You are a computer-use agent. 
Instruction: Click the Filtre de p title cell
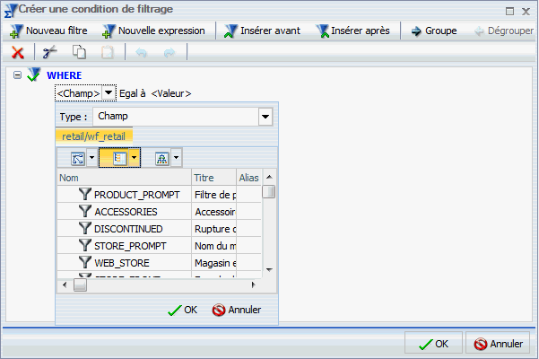[213, 195]
